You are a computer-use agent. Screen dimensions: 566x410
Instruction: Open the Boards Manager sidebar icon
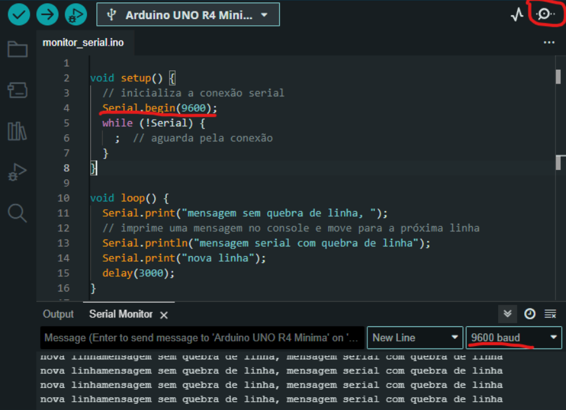tap(17, 90)
